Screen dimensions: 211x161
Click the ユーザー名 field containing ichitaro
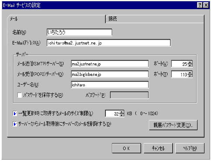coord(110,85)
